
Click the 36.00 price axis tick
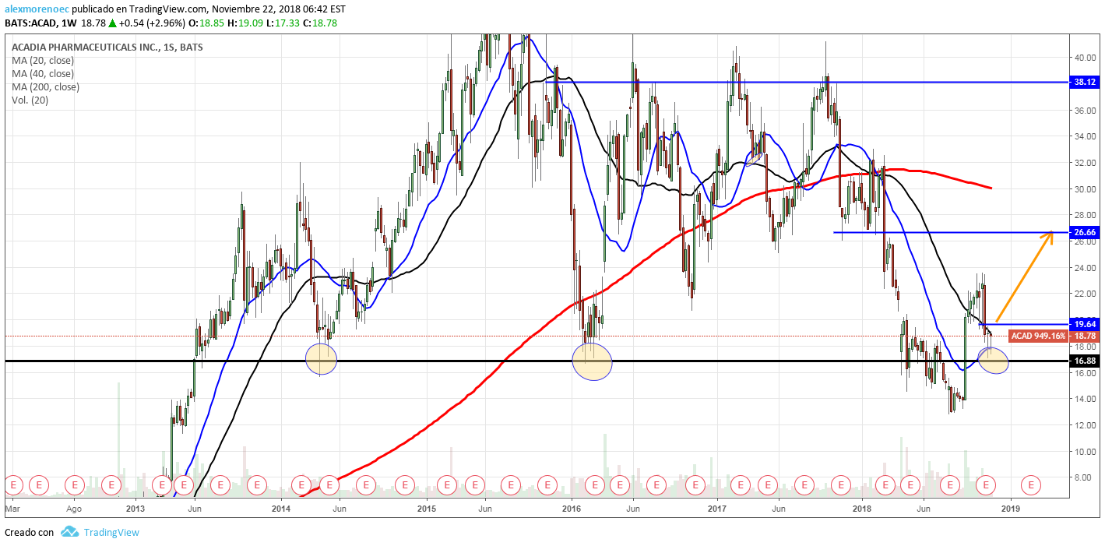pos(1086,110)
